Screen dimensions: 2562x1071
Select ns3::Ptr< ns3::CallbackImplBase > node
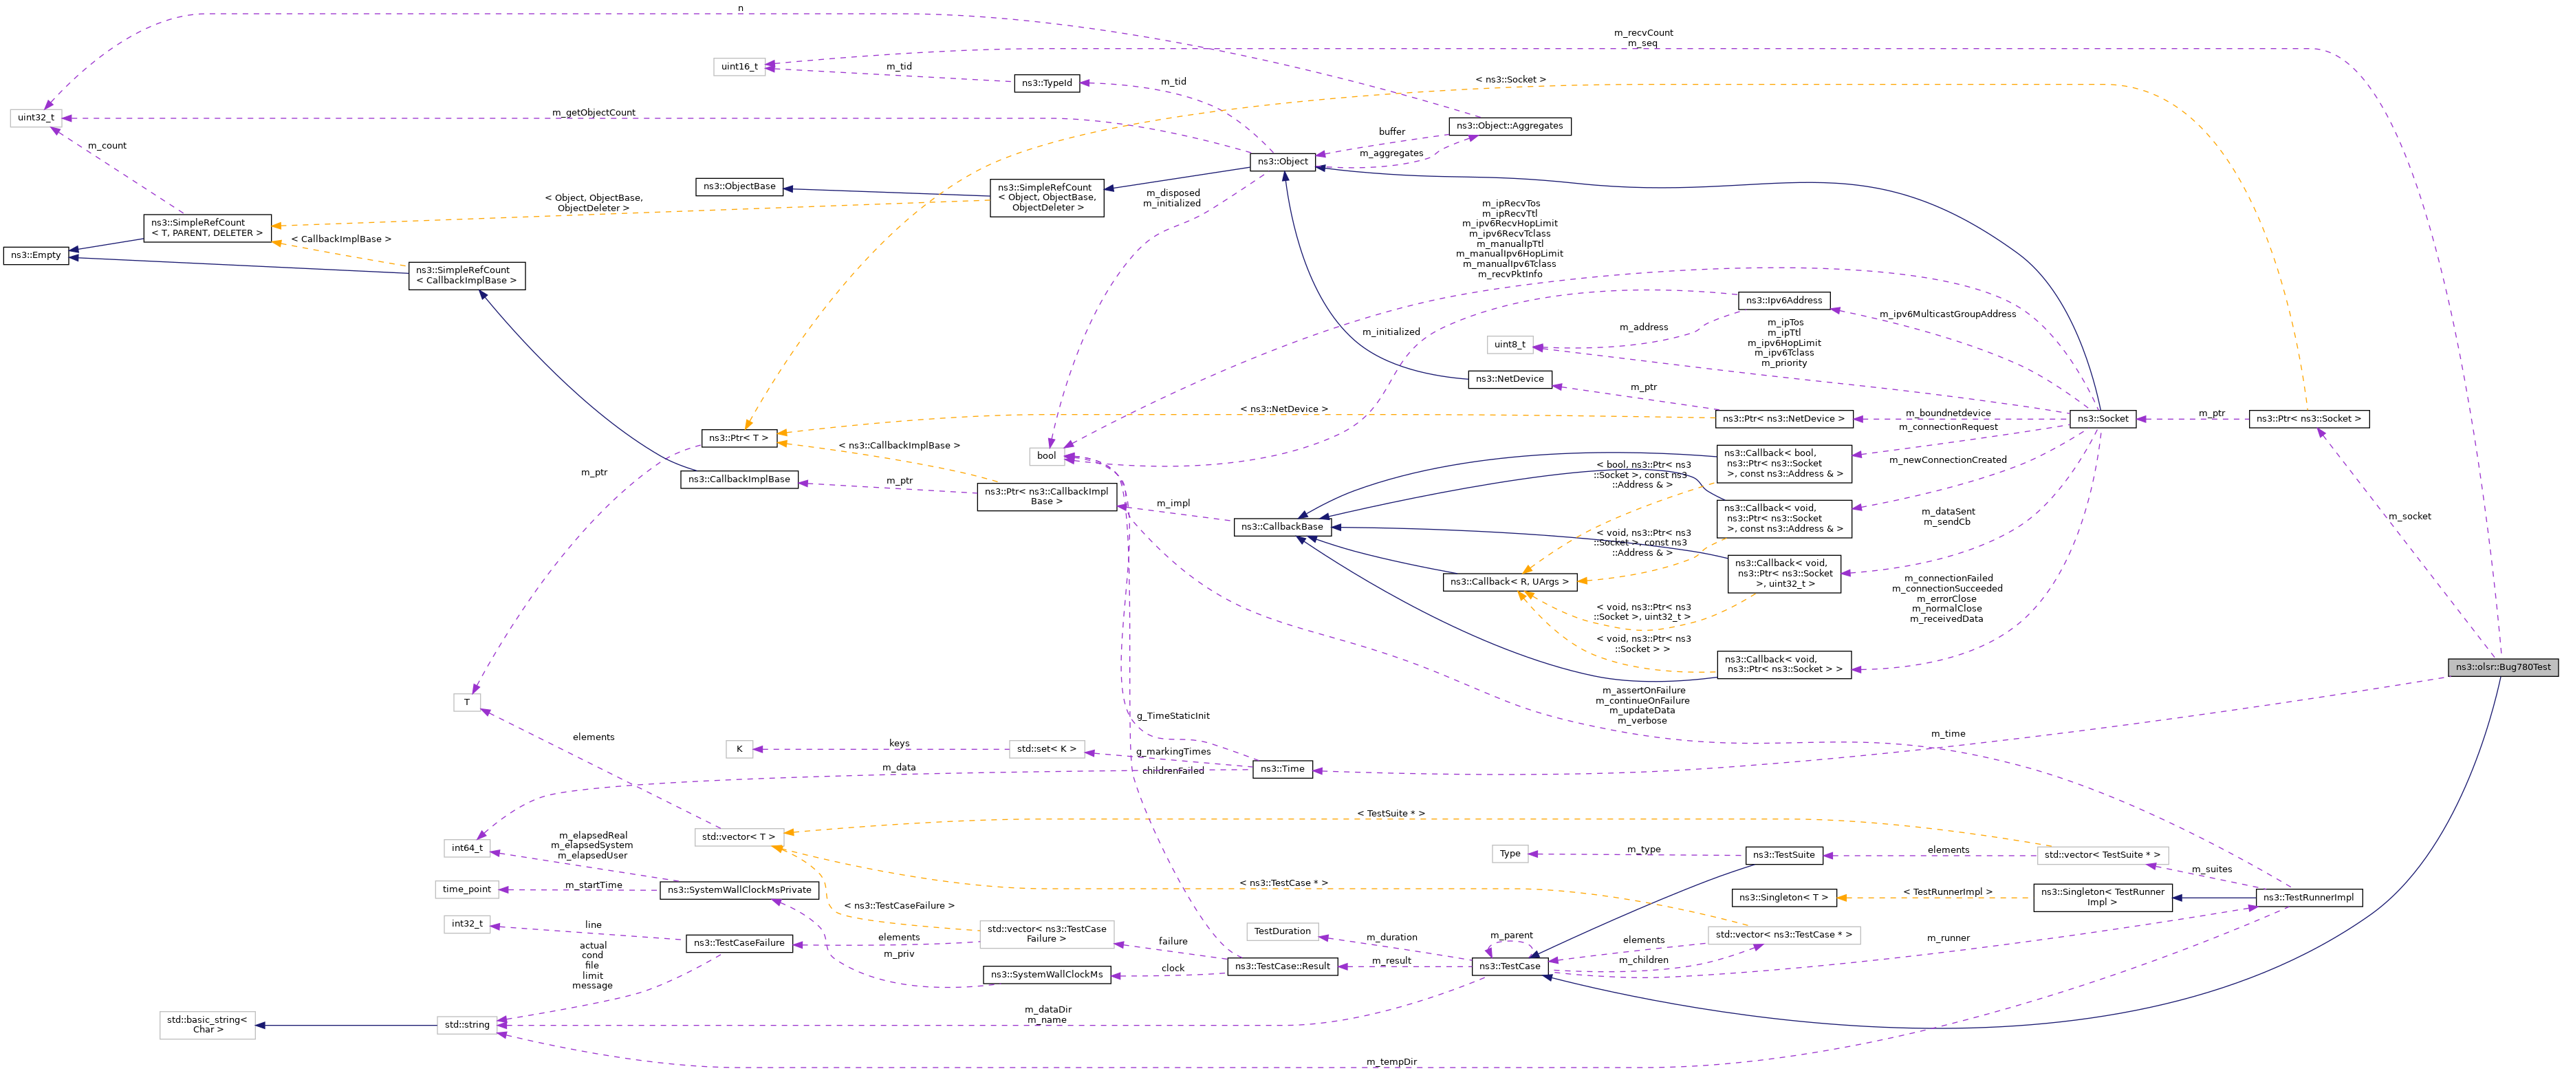tap(1046, 496)
